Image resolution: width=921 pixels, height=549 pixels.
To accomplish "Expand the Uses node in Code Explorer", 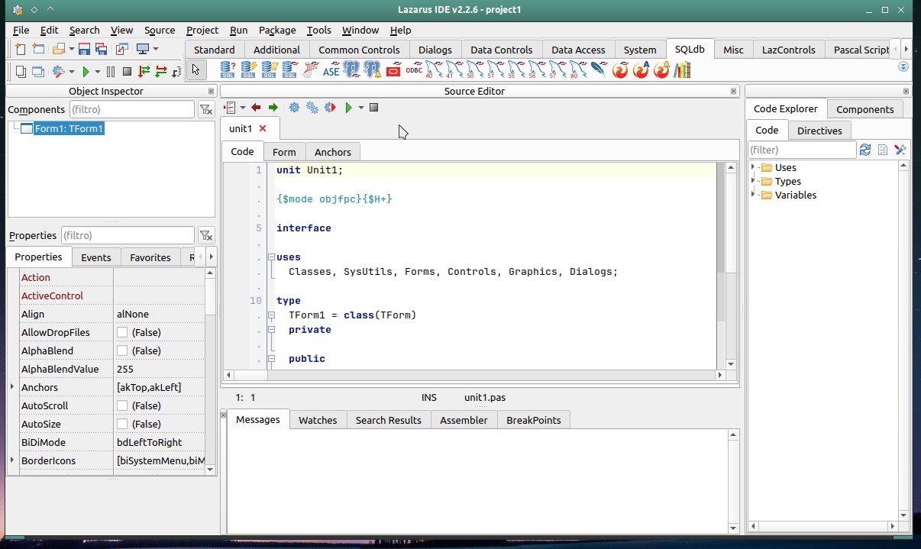I will [754, 167].
